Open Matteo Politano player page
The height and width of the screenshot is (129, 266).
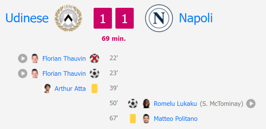[x=176, y=119]
